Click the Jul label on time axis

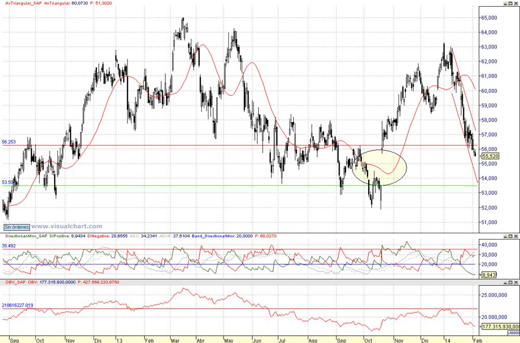[282, 340]
